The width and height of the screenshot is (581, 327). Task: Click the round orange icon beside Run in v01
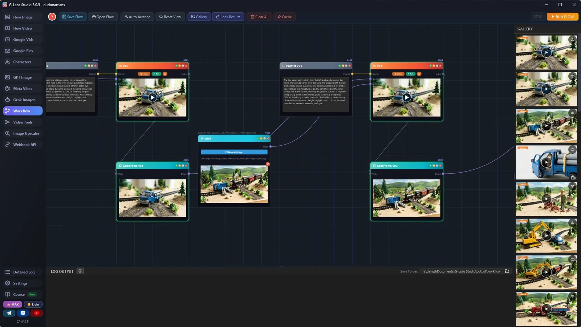point(165,74)
